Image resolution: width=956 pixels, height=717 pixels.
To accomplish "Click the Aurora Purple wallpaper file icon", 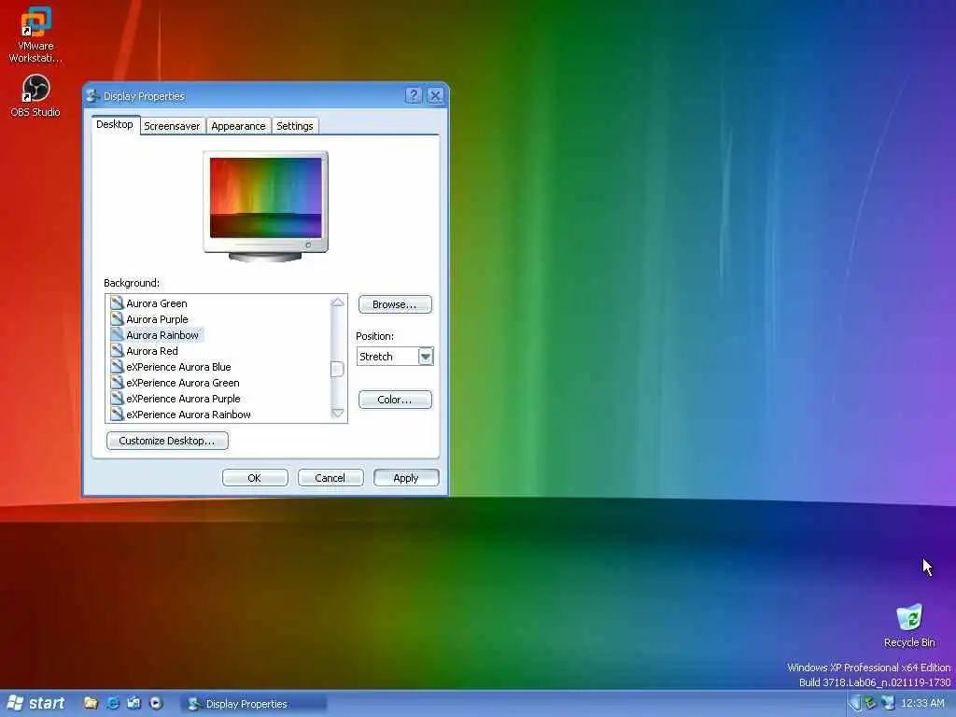I will point(117,318).
